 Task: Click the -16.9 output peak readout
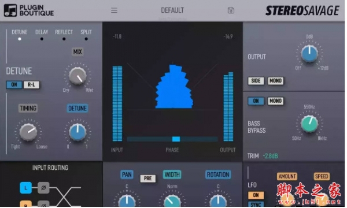click(x=228, y=36)
